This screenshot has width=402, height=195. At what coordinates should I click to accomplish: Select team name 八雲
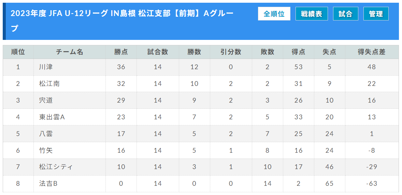pos(44,134)
